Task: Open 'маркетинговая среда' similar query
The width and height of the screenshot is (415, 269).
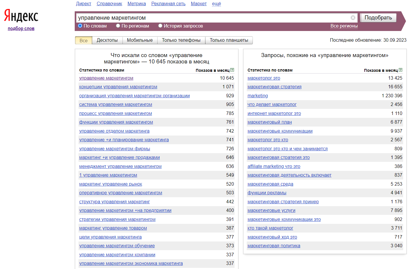Action: [270, 184]
